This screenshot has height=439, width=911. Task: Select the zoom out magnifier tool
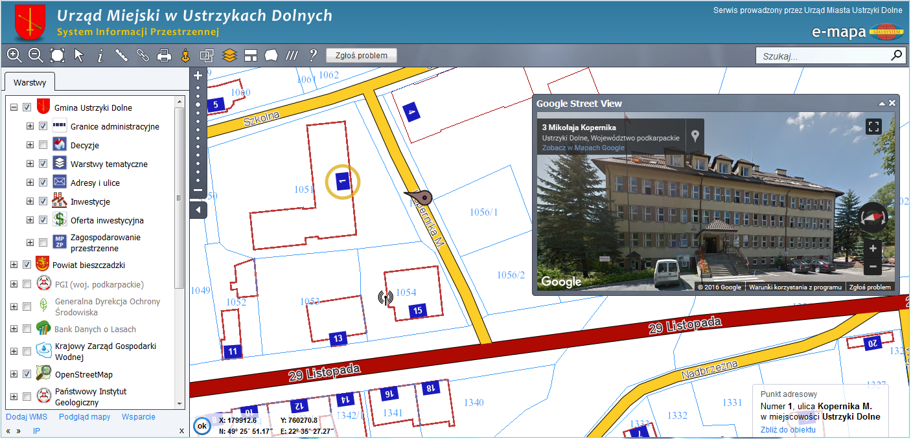click(x=36, y=56)
